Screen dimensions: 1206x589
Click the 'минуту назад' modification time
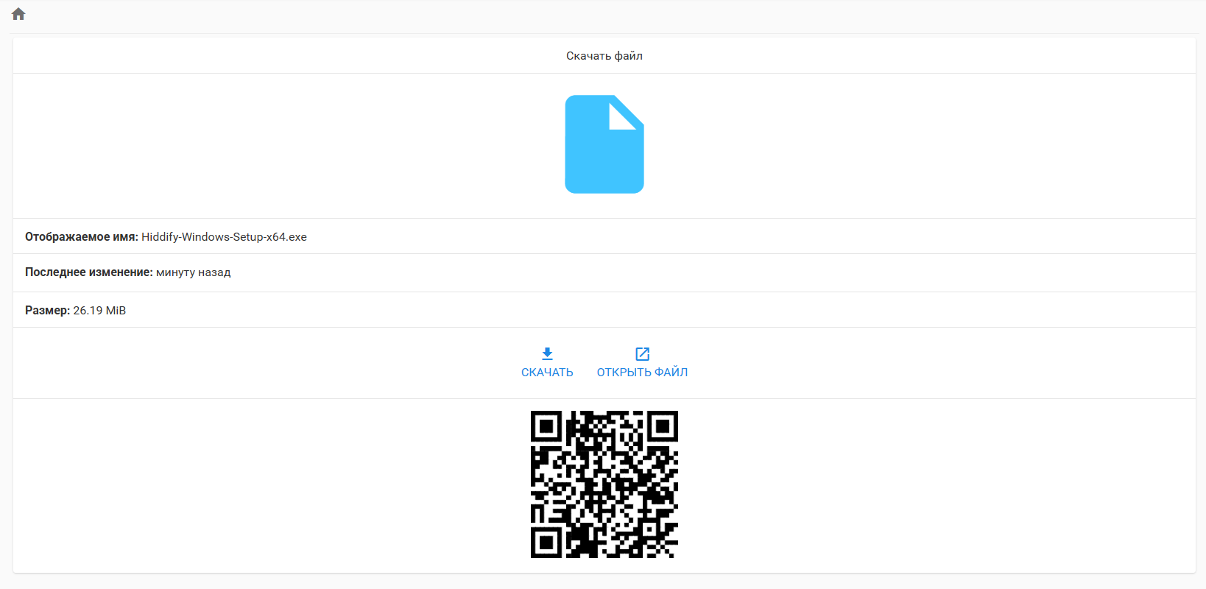(x=193, y=272)
